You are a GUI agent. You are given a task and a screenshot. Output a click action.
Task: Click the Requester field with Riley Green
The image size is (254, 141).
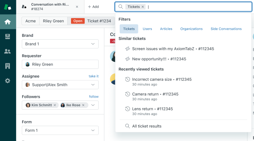pyautogui.click(x=60, y=64)
